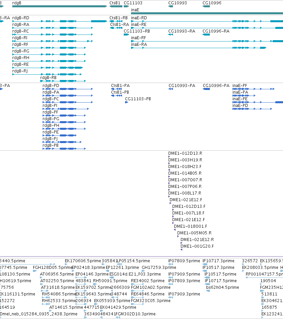
Task: Select transcript CtsB1-RA
Action: 120,25
